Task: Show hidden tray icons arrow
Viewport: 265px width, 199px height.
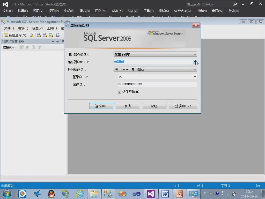Action: point(227,194)
